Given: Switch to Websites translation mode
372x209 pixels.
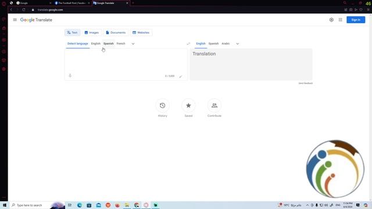Looking at the screenshot, I should [x=141, y=33].
